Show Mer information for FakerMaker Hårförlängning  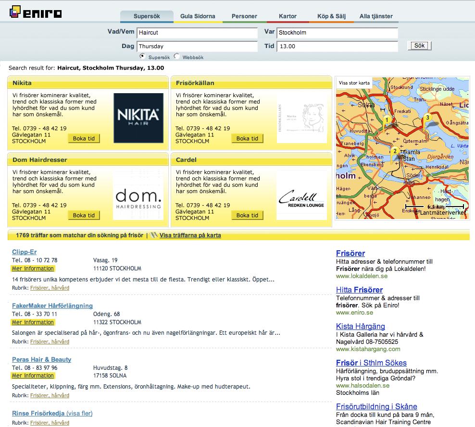(x=33, y=322)
